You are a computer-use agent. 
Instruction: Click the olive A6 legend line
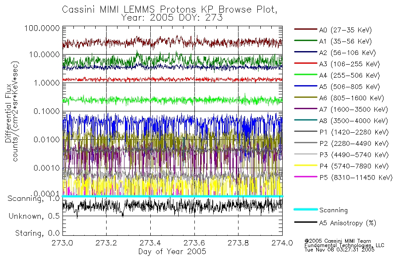(306, 97)
